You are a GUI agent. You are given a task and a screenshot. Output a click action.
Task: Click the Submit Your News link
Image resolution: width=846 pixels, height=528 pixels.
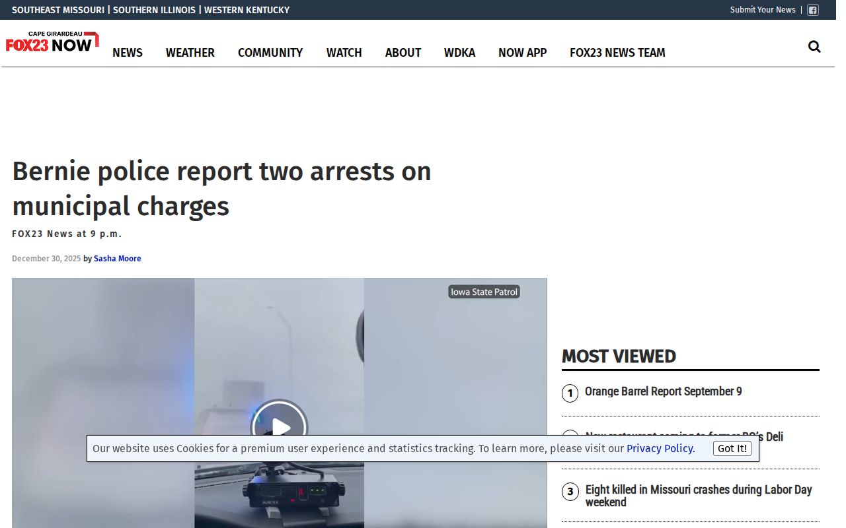tap(763, 10)
